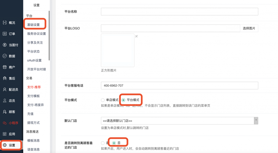This screenshot has height=153, width=278.
Task: Click the 概况 overview icon in sidebar
Action: click(5, 23)
